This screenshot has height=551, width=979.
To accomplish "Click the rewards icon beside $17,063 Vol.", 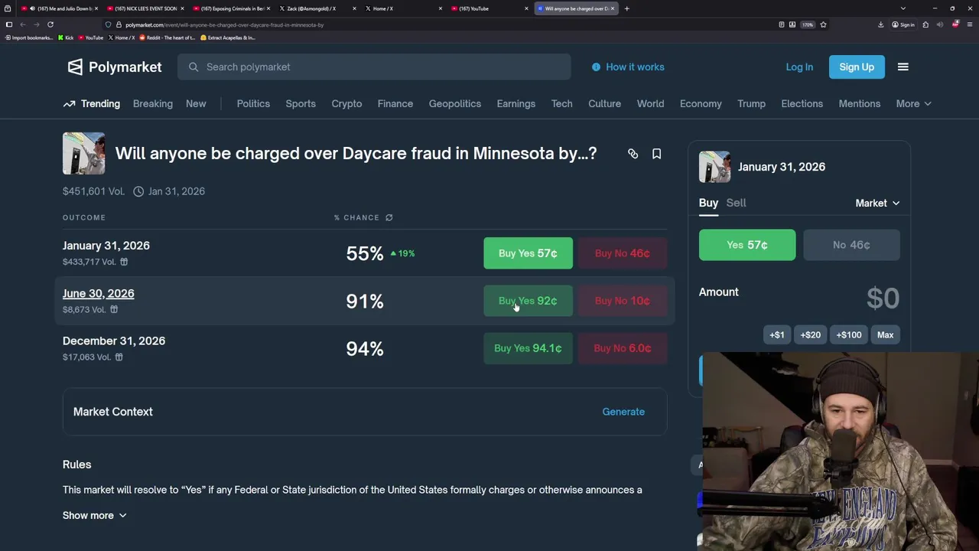I will coord(119,357).
